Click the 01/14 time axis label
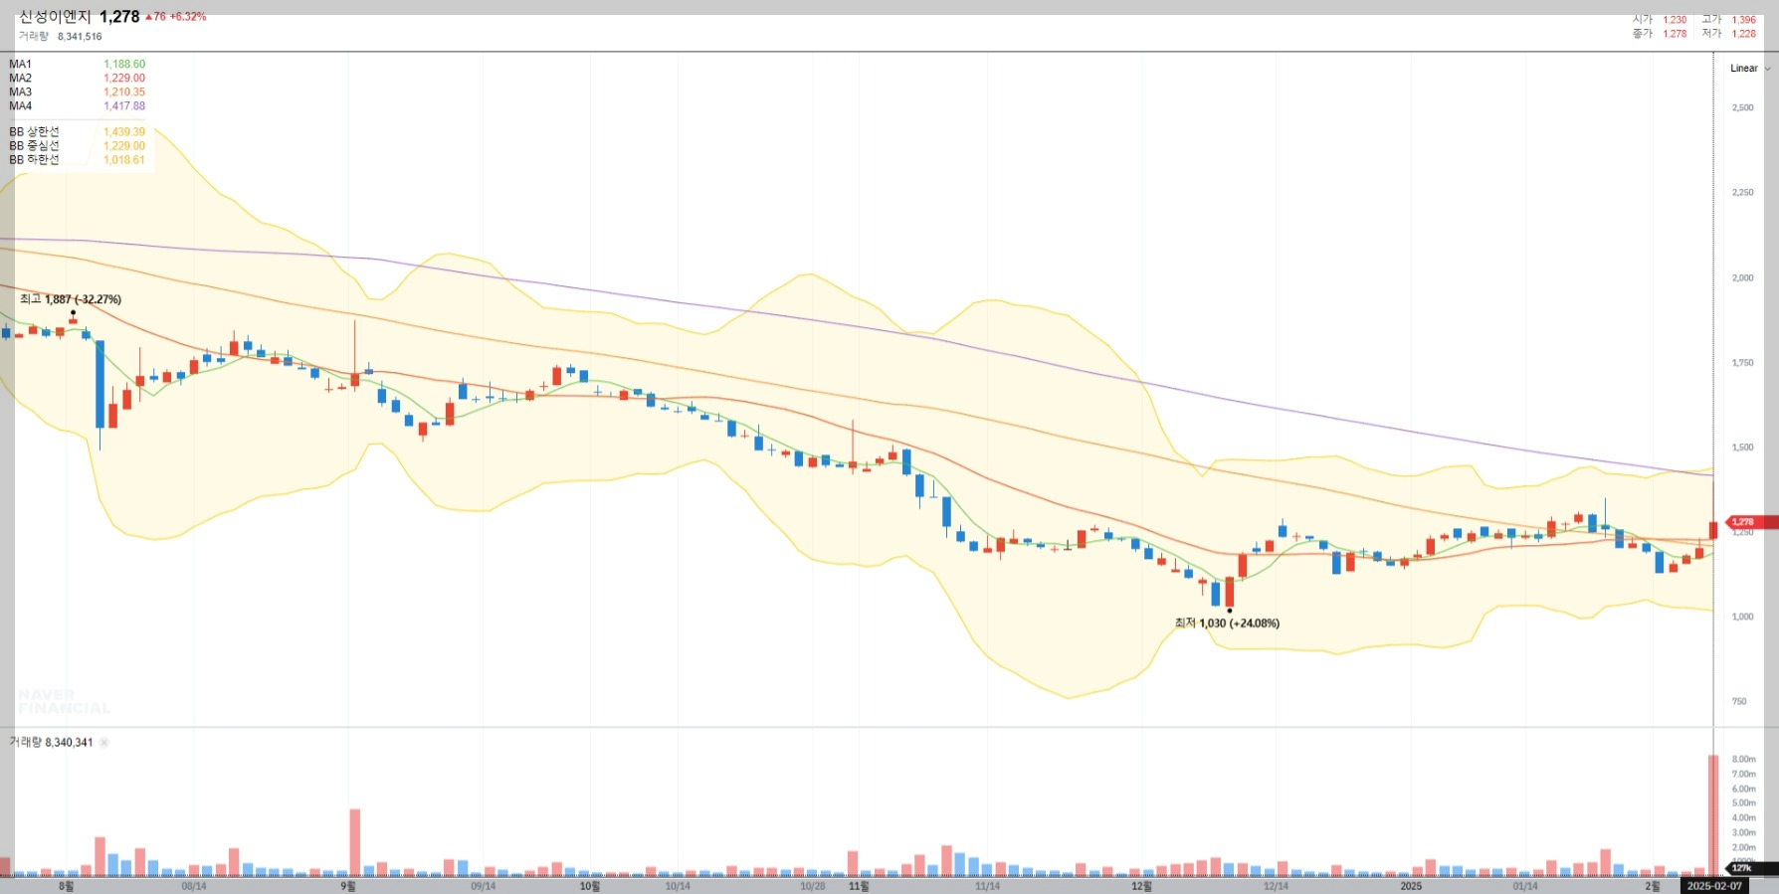Viewport: 1779px width, 894px height. pos(1525,886)
